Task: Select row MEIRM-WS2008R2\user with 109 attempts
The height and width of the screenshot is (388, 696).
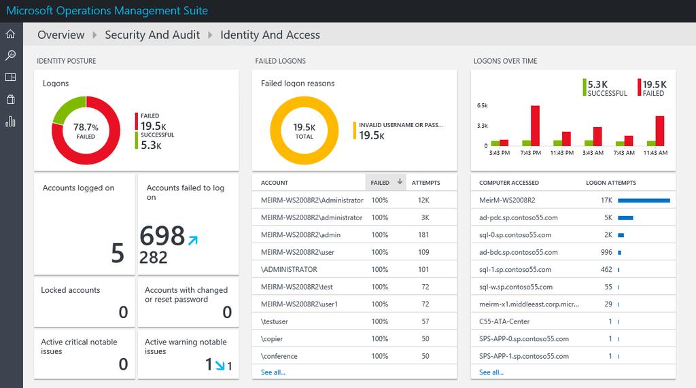Action: 355,252
